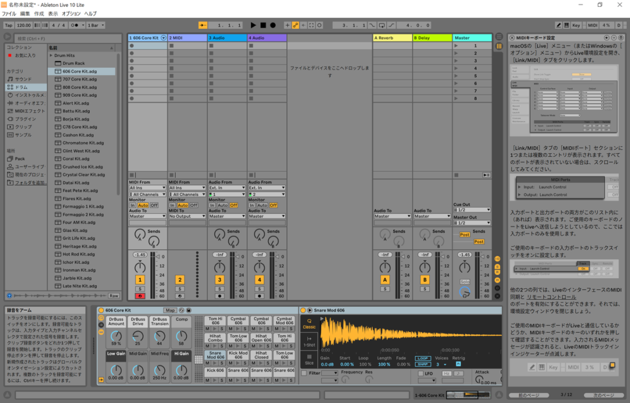
Task: Enable the Filter checkbox in Simpler
Action: (304, 373)
